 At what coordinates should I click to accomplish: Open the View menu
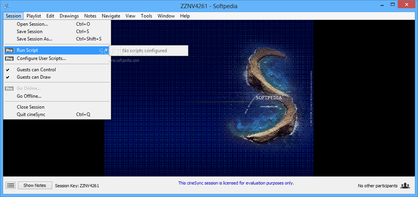[x=130, y=16]
